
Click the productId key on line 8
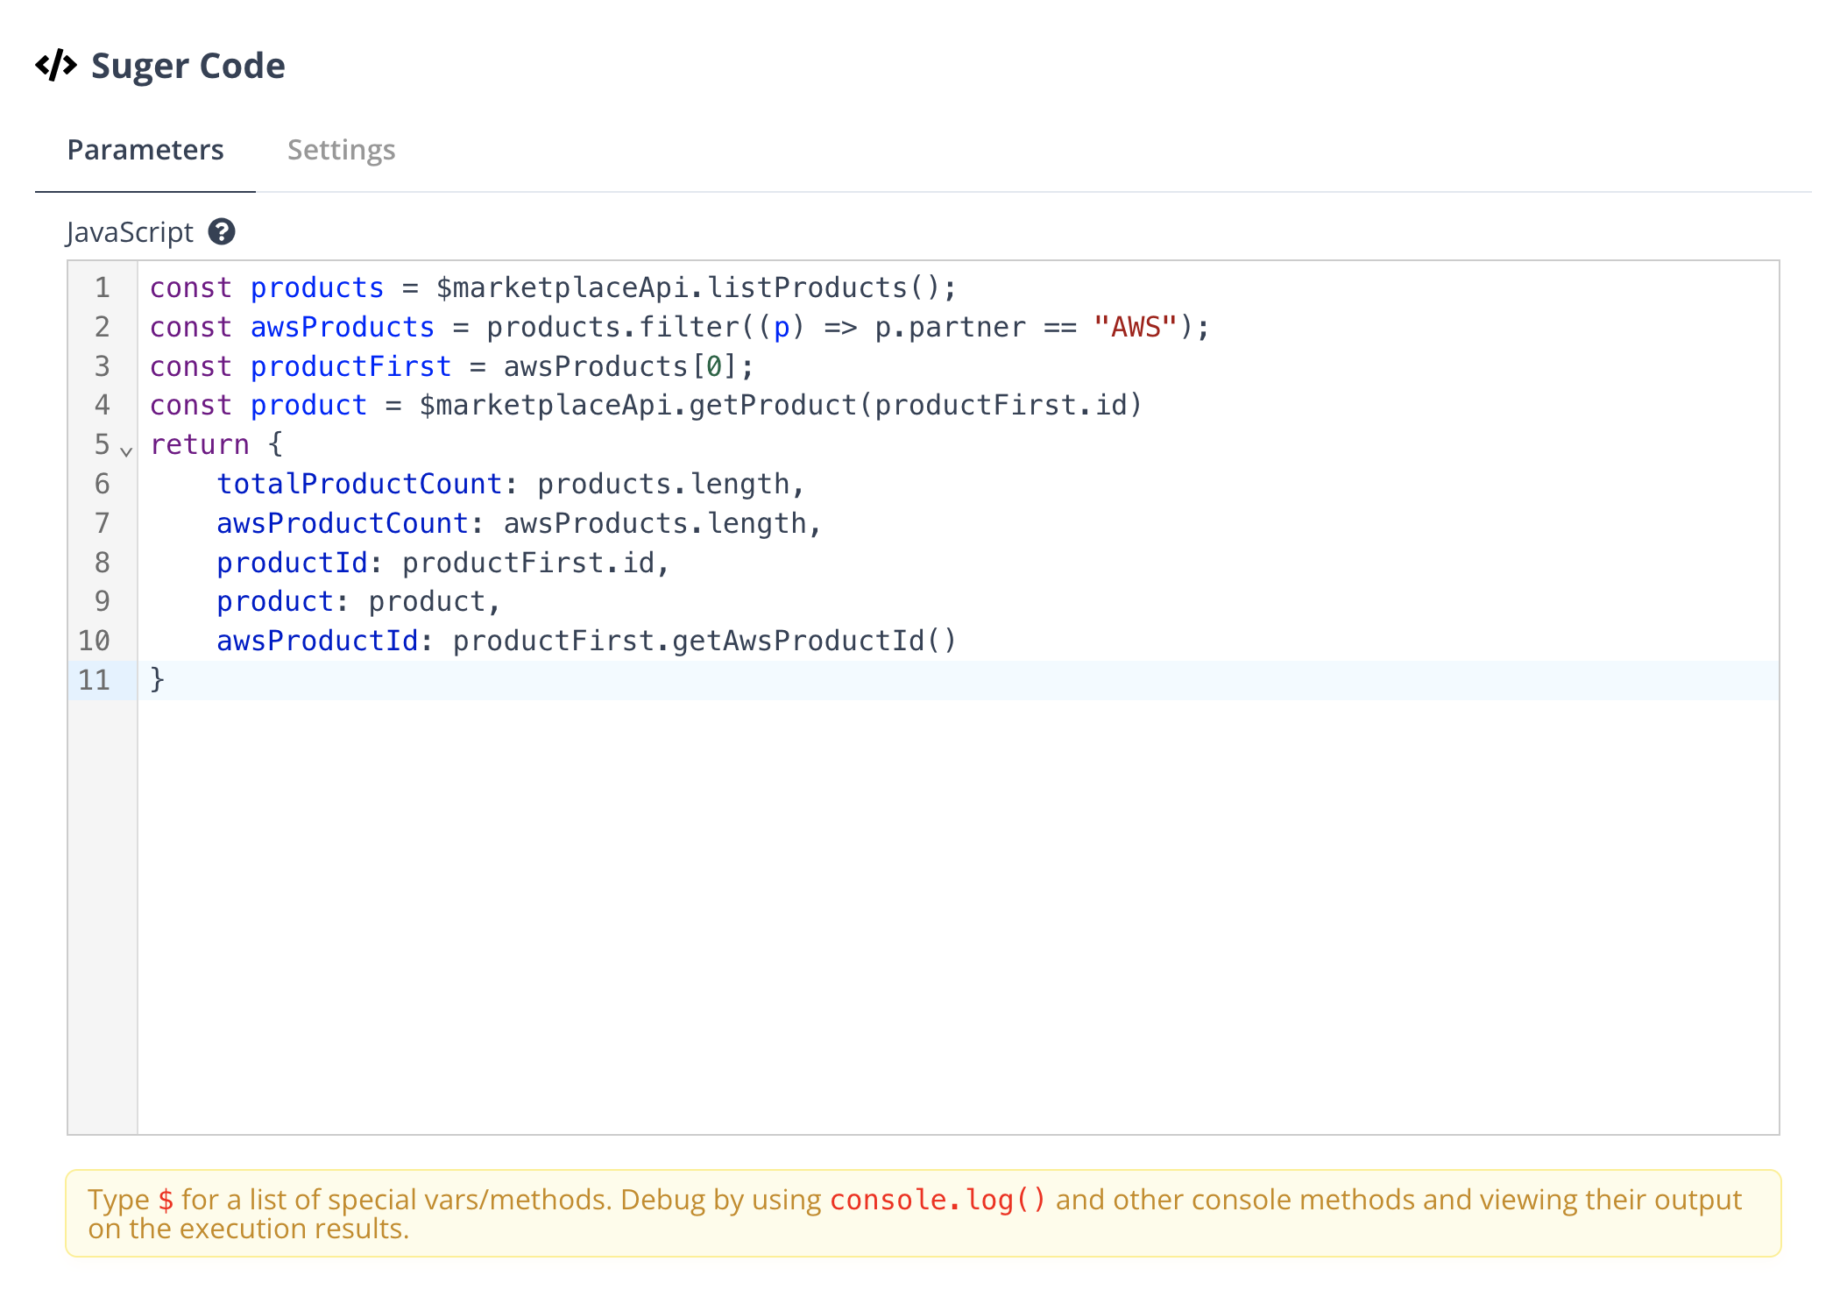(x=293, y=563)
